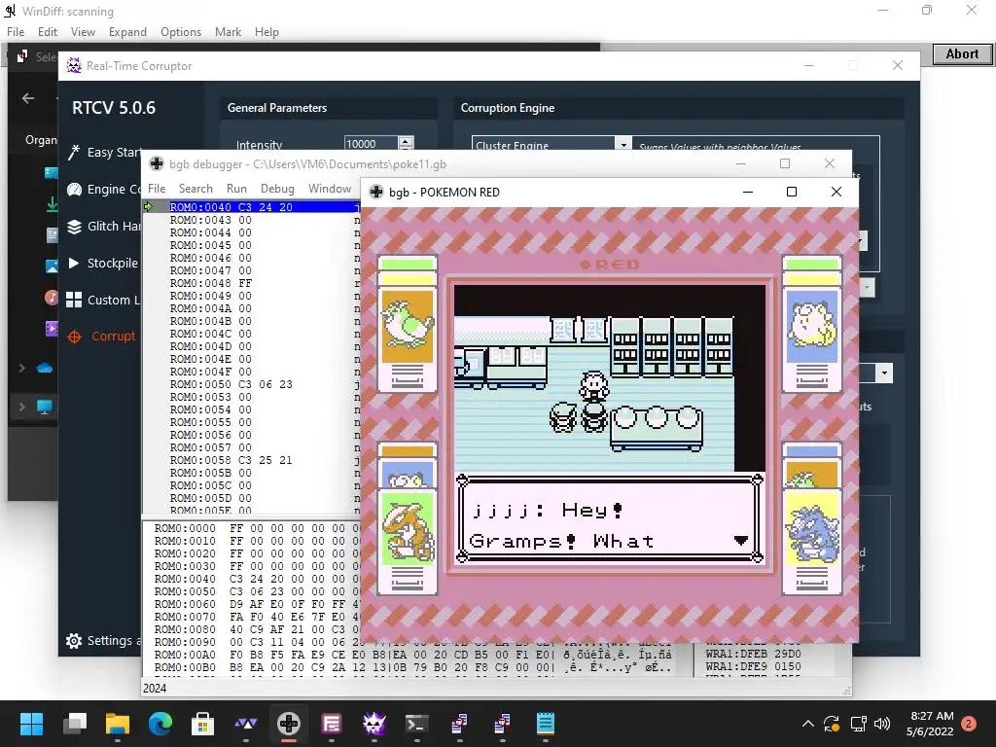Click the debugger status bar value 2024
This screenshot has width=996, height=747.
tap(155, 689)
